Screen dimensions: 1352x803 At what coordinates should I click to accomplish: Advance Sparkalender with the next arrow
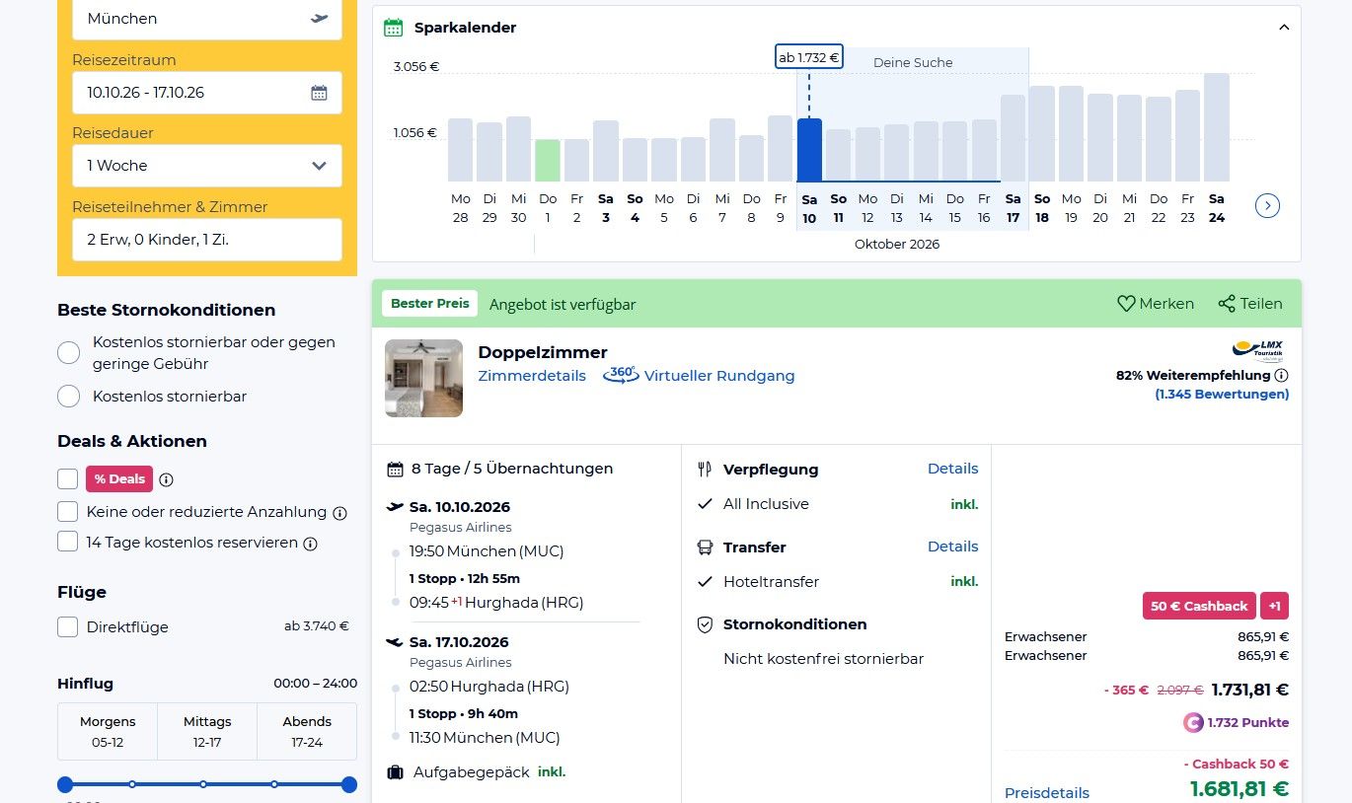coord(1268,206)
